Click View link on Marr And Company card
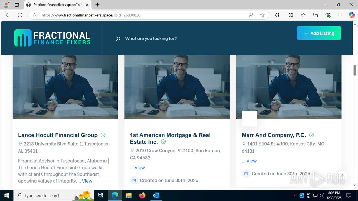The height and width of the screenshot is (201, 358). click(251, 161)
